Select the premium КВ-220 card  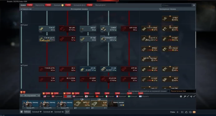pos(170,69)
